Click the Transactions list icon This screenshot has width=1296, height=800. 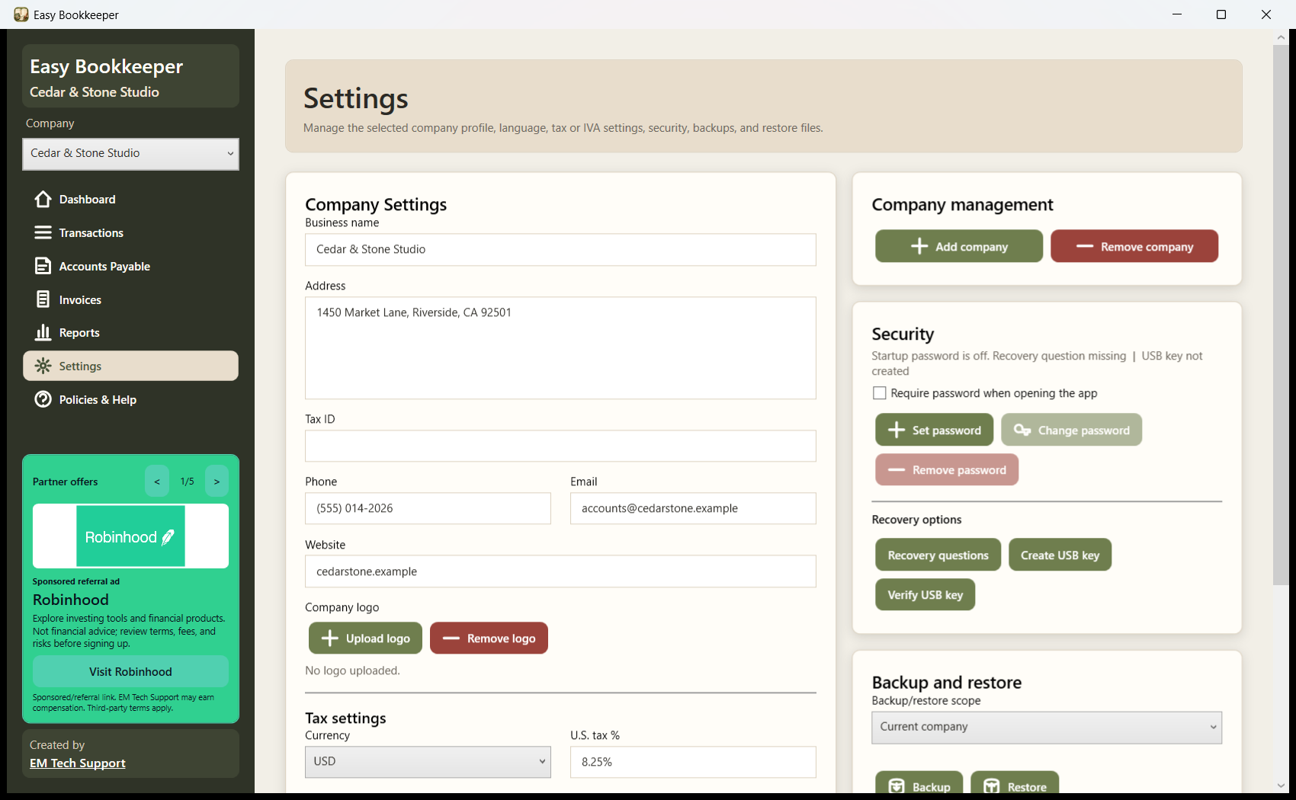click(x=43, y=232)
